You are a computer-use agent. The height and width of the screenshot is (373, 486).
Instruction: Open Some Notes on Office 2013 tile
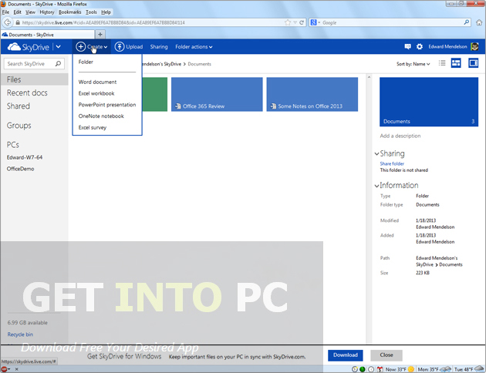312,94
